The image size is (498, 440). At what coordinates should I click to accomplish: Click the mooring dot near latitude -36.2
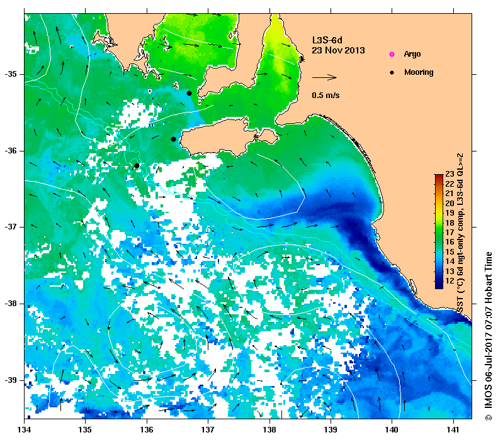tap(137, 165)
